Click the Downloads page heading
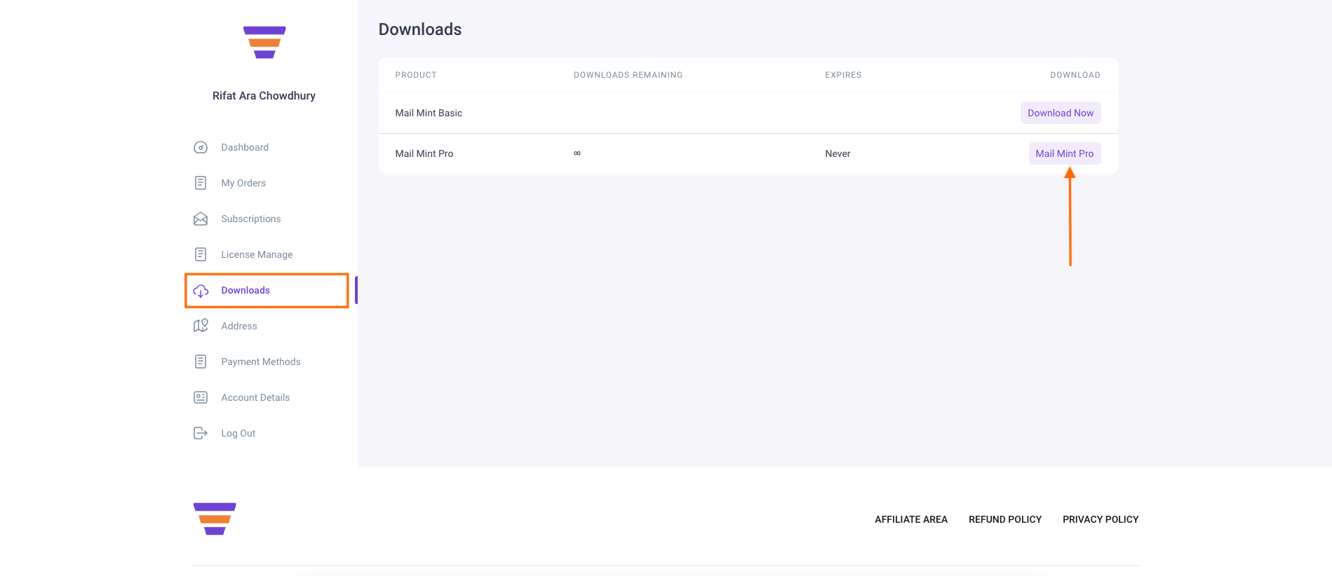This screenshot has width=1332, height=576. coord(420,29)
